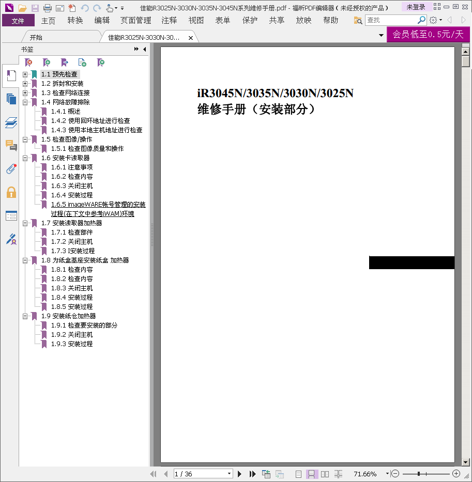Open the quick access toolbar customize dropdown
The width and height of the screenshot is (472, 482).
click(x=122, y=8)
